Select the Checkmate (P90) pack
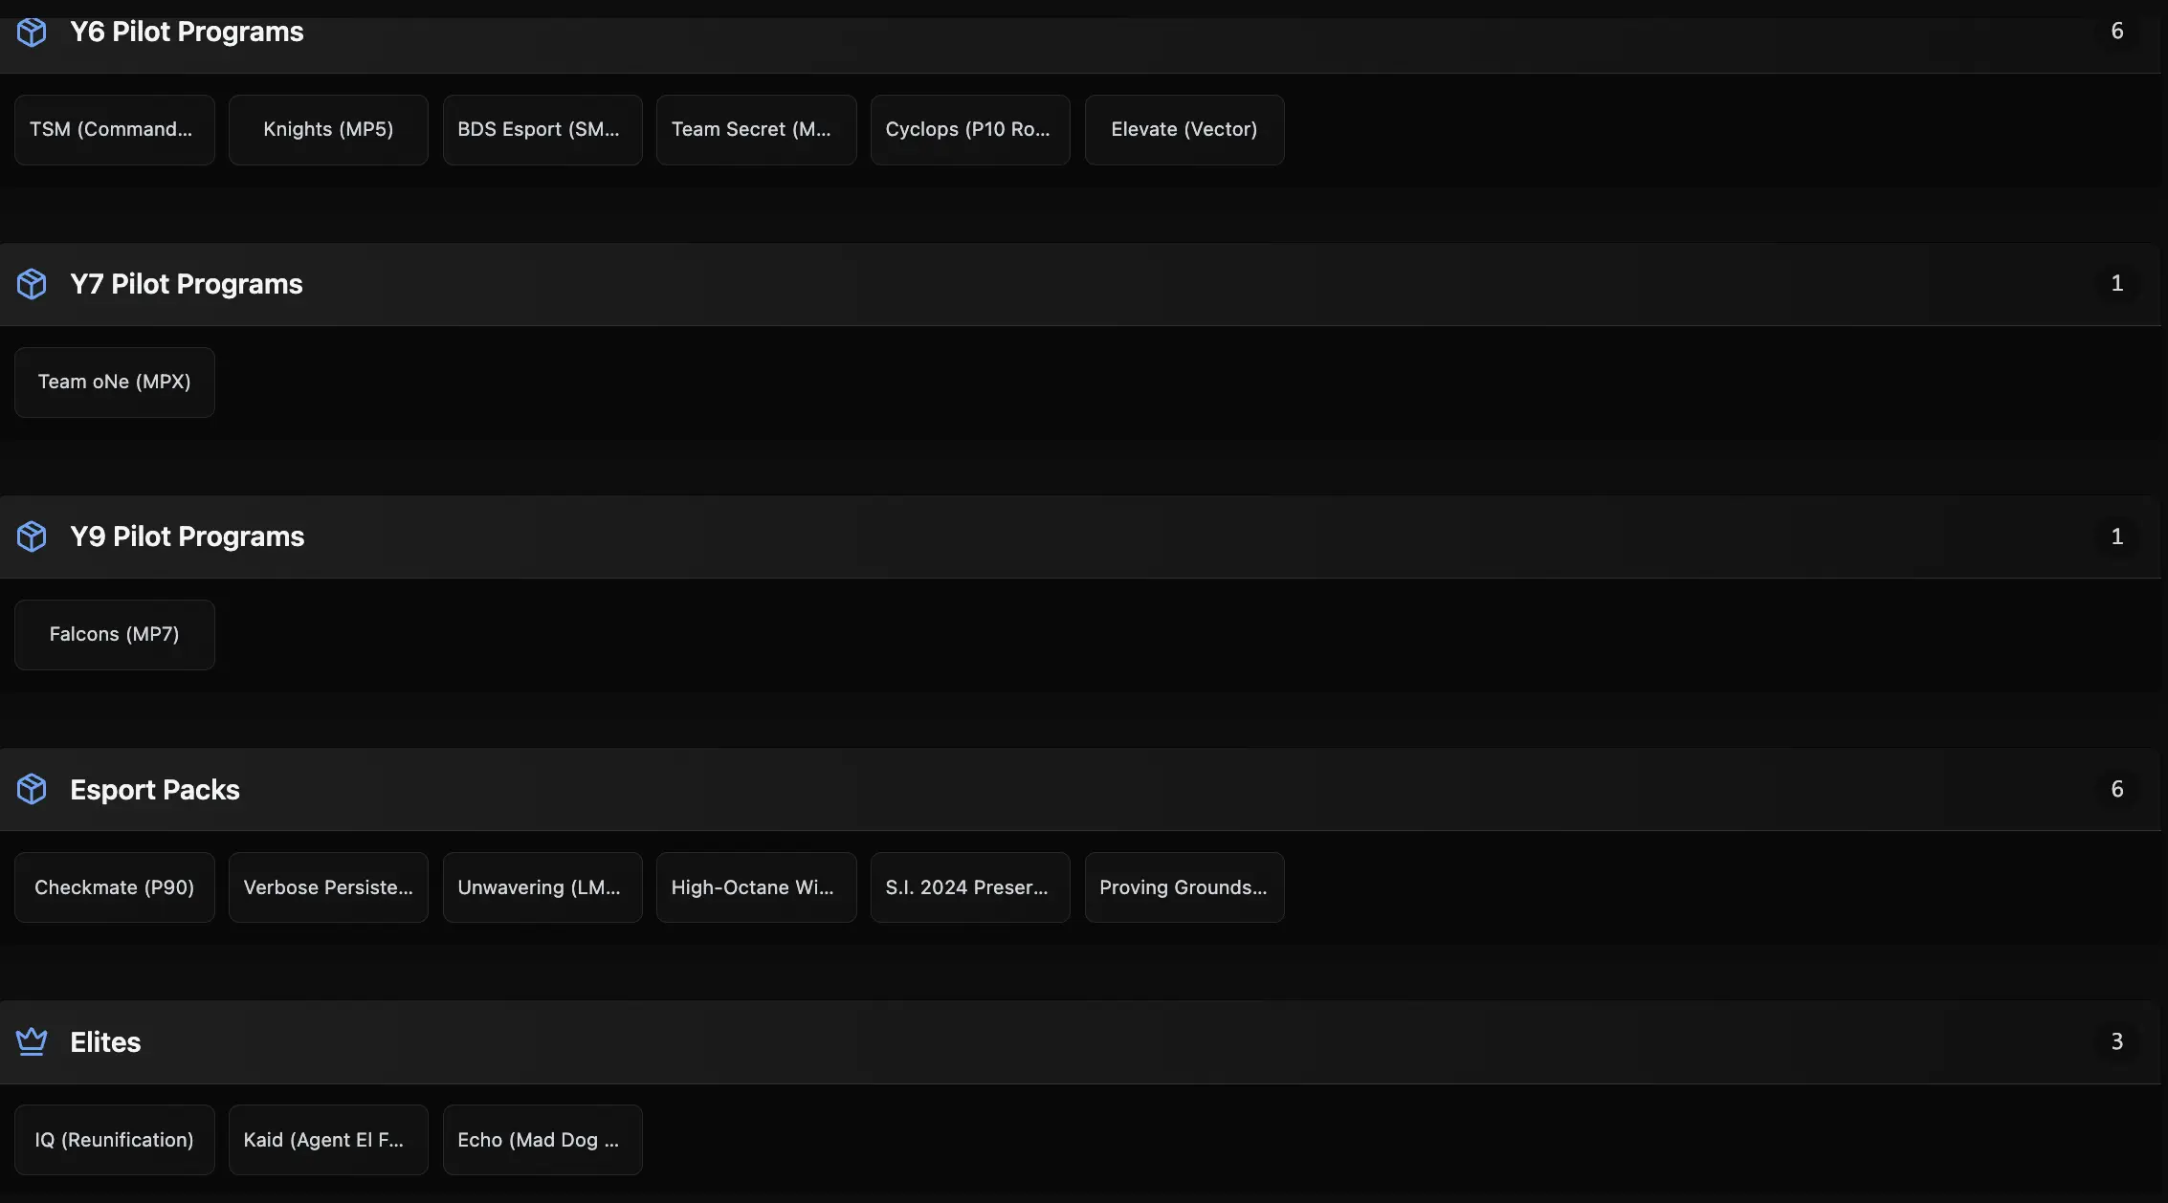Screen dimensions: 2168x1203 (115, 887)
